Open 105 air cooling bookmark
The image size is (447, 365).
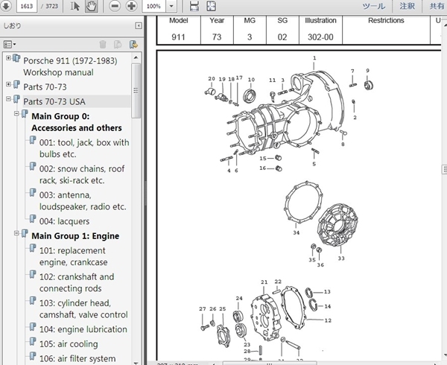pos(69,344)
